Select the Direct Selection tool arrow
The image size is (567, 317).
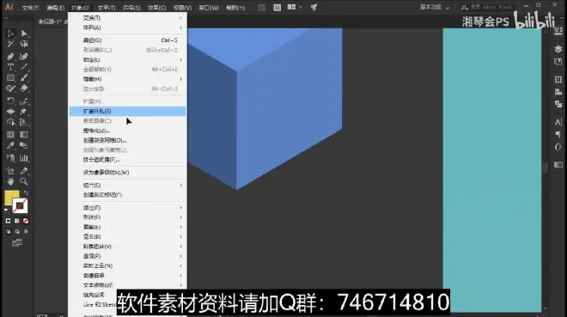[24, 34]
